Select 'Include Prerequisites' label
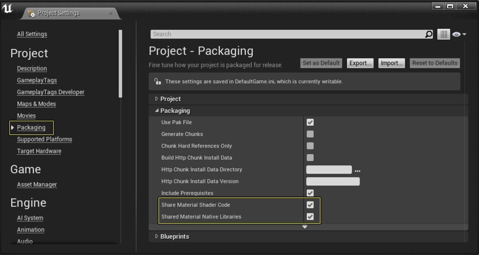Image resolution: width=479 pixels, height=255 pixels. 187,193
